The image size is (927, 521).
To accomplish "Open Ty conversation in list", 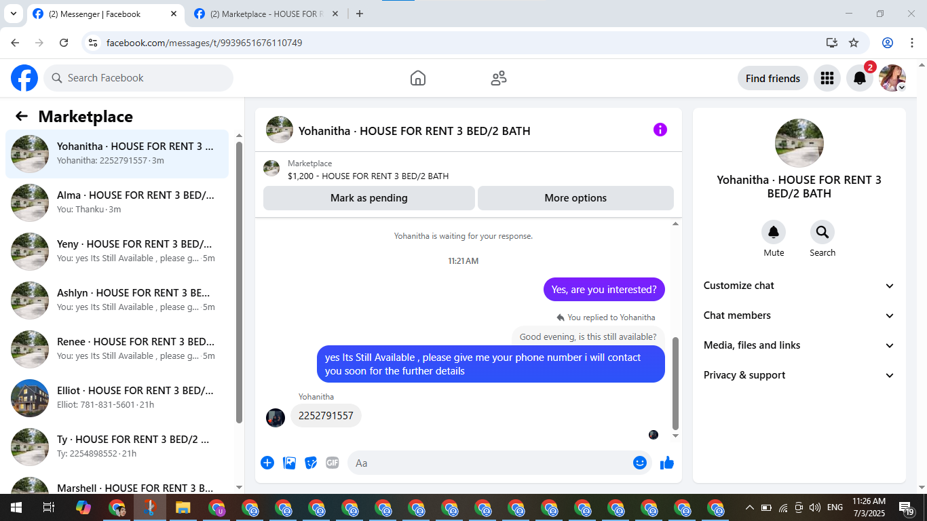I will 117,447.
